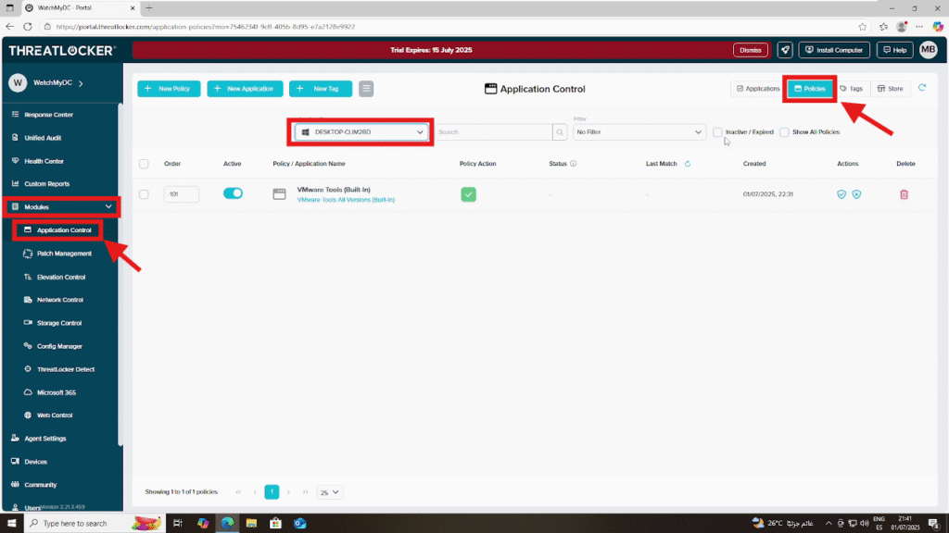The width and height of the screenshot is (949, 533).
Task: Open File Explorer from the taskbar
Action: point(251,524)
